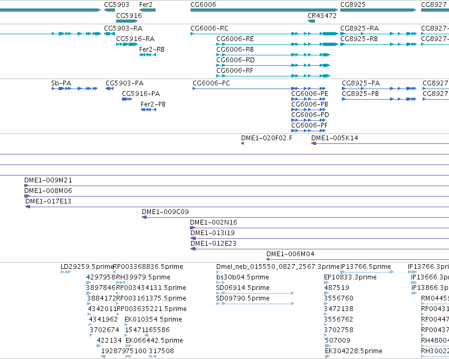449x359 pixels.
Task: Select EST entry 3556760
Action: 339,299
